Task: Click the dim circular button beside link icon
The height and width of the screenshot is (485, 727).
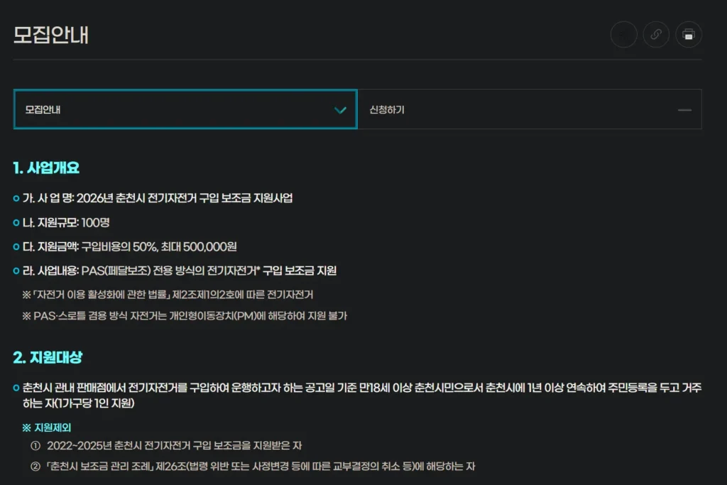Action: [623, 34]
